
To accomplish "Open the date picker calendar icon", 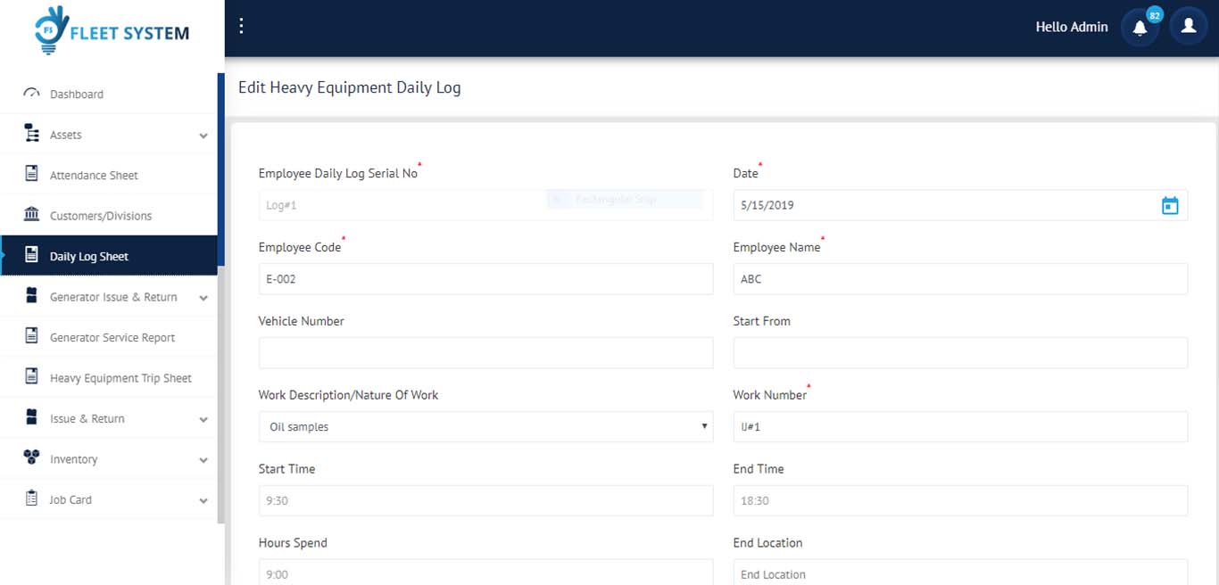I will [1169, 206].
